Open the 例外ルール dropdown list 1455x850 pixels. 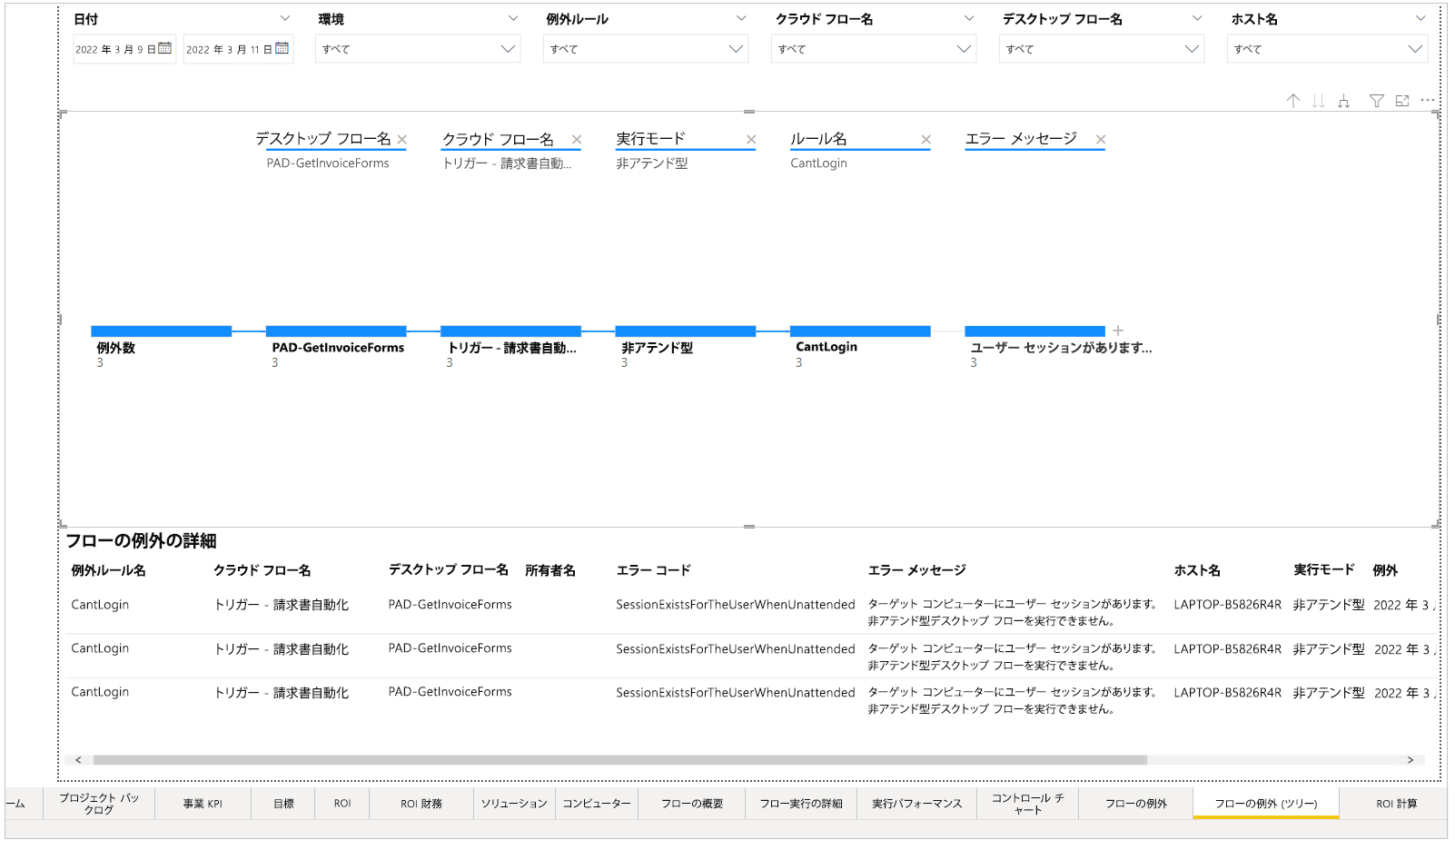pos(646,49)
